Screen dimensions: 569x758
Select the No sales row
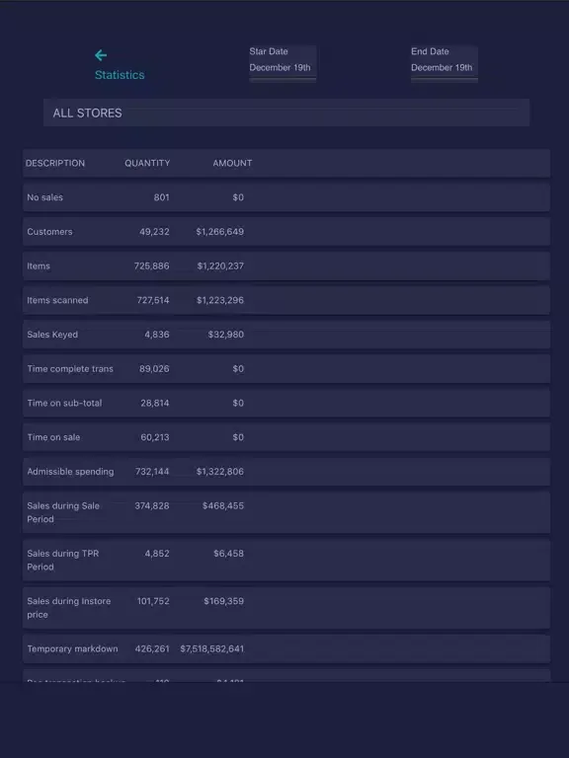[x=286, y=197]
